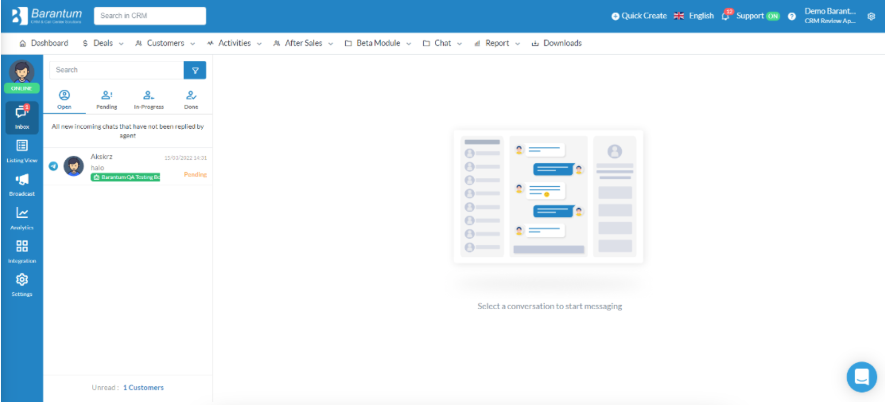Open account settings gear in top bar
The width and height of the screenshot is (885, 405).
tap(871, 16)
